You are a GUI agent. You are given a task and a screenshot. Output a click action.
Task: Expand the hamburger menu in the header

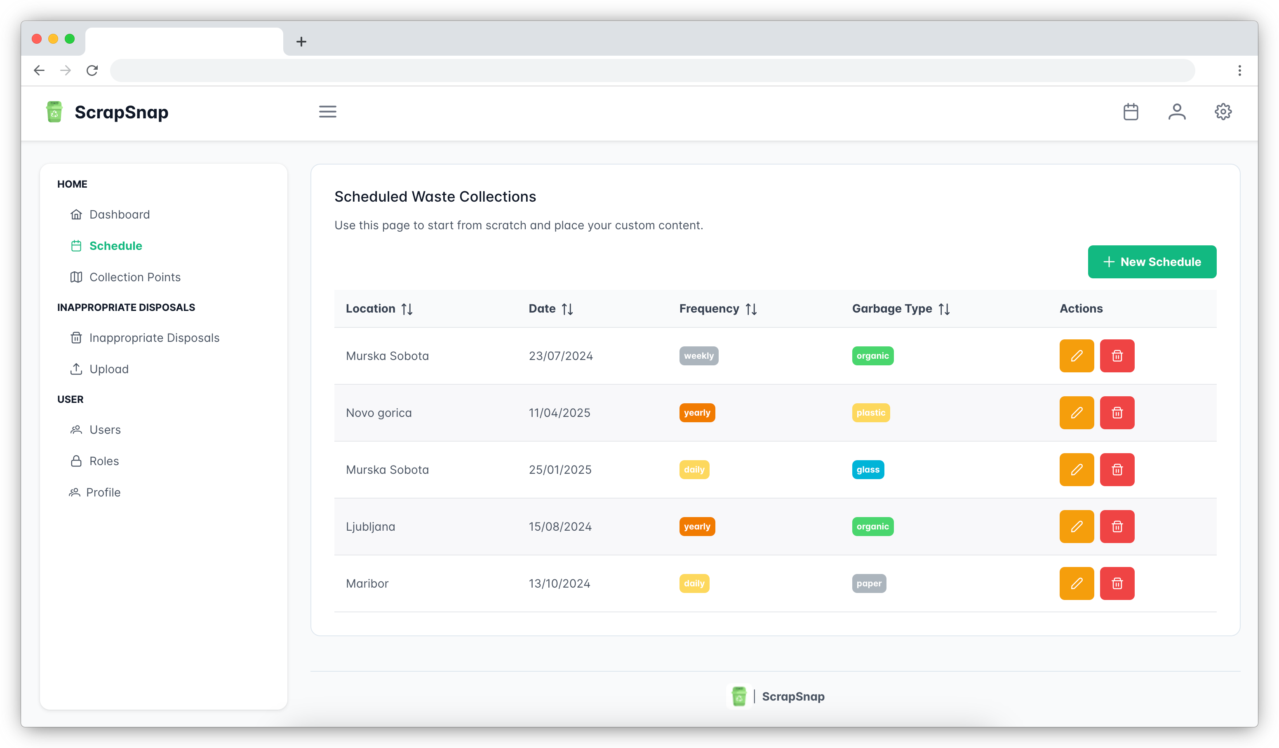pos(327,111)
